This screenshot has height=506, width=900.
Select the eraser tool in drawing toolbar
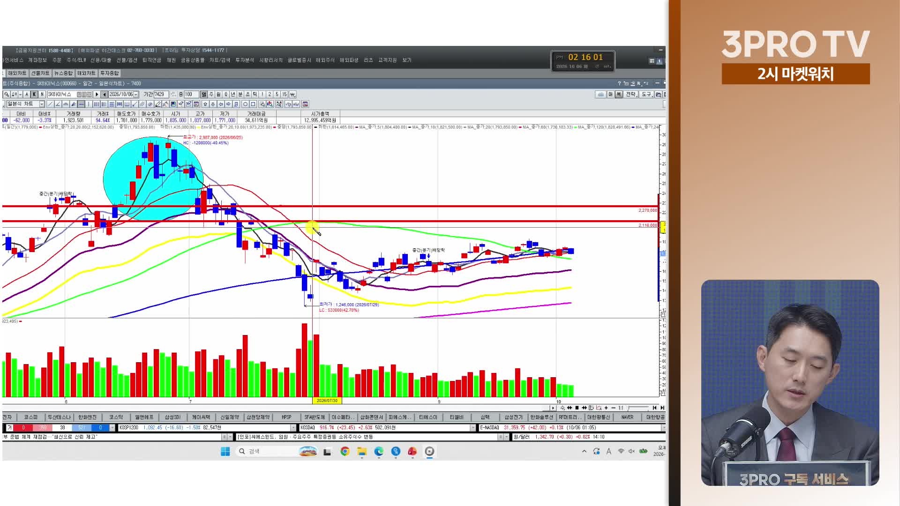click(x=181, y=104)
